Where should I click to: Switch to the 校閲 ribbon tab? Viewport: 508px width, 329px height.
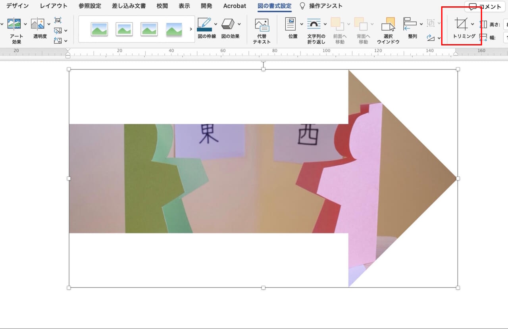tap(162, 6)
